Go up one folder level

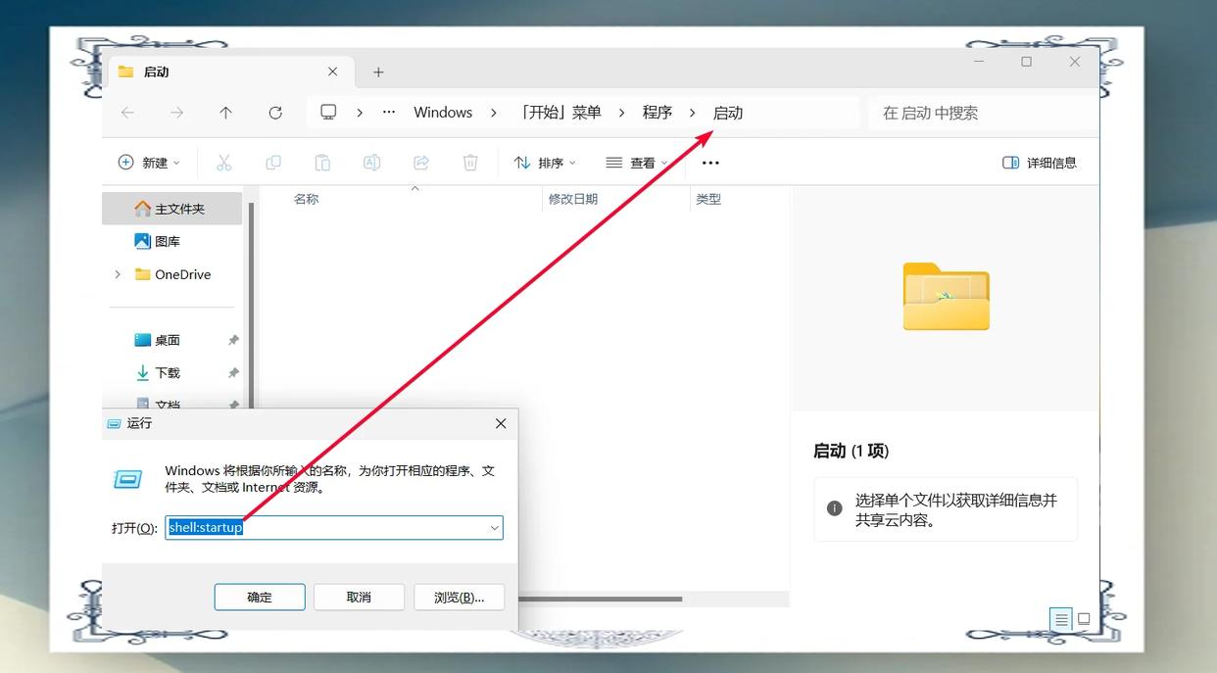[x=225, y=113]
